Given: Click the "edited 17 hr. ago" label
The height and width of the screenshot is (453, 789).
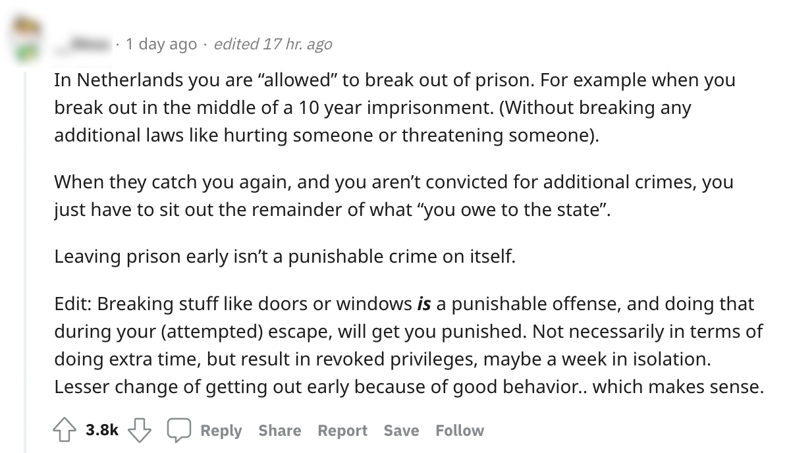Looking at the screenshot, I should pyautogui.click(x=273, y=44).
